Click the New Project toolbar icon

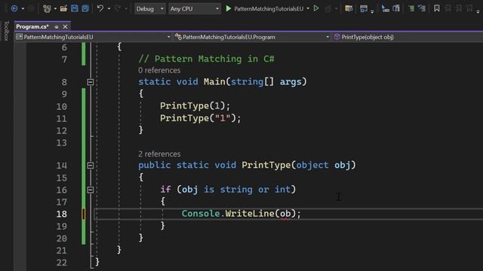point(47,8)
